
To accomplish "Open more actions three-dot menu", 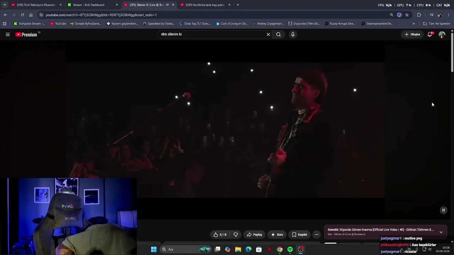I will click(x=316, y=234).
